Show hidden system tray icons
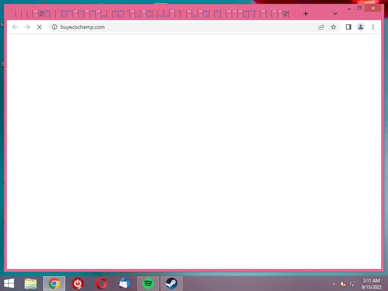Image resolution: width=388 pixels, height=291 pixels. pyautogui.click(x=334, y=284)
